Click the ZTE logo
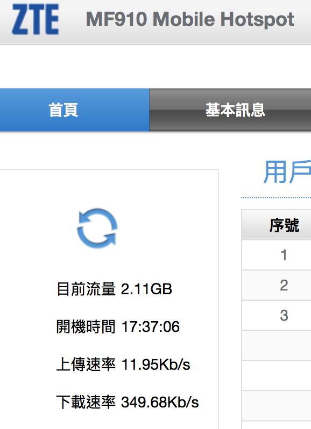 pyautogui.click(x=35, y=19)
